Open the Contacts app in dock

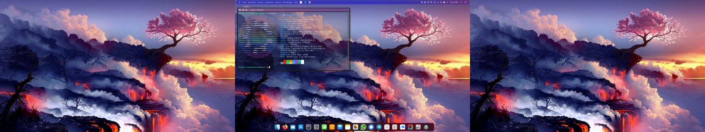[x=395, y=127]
